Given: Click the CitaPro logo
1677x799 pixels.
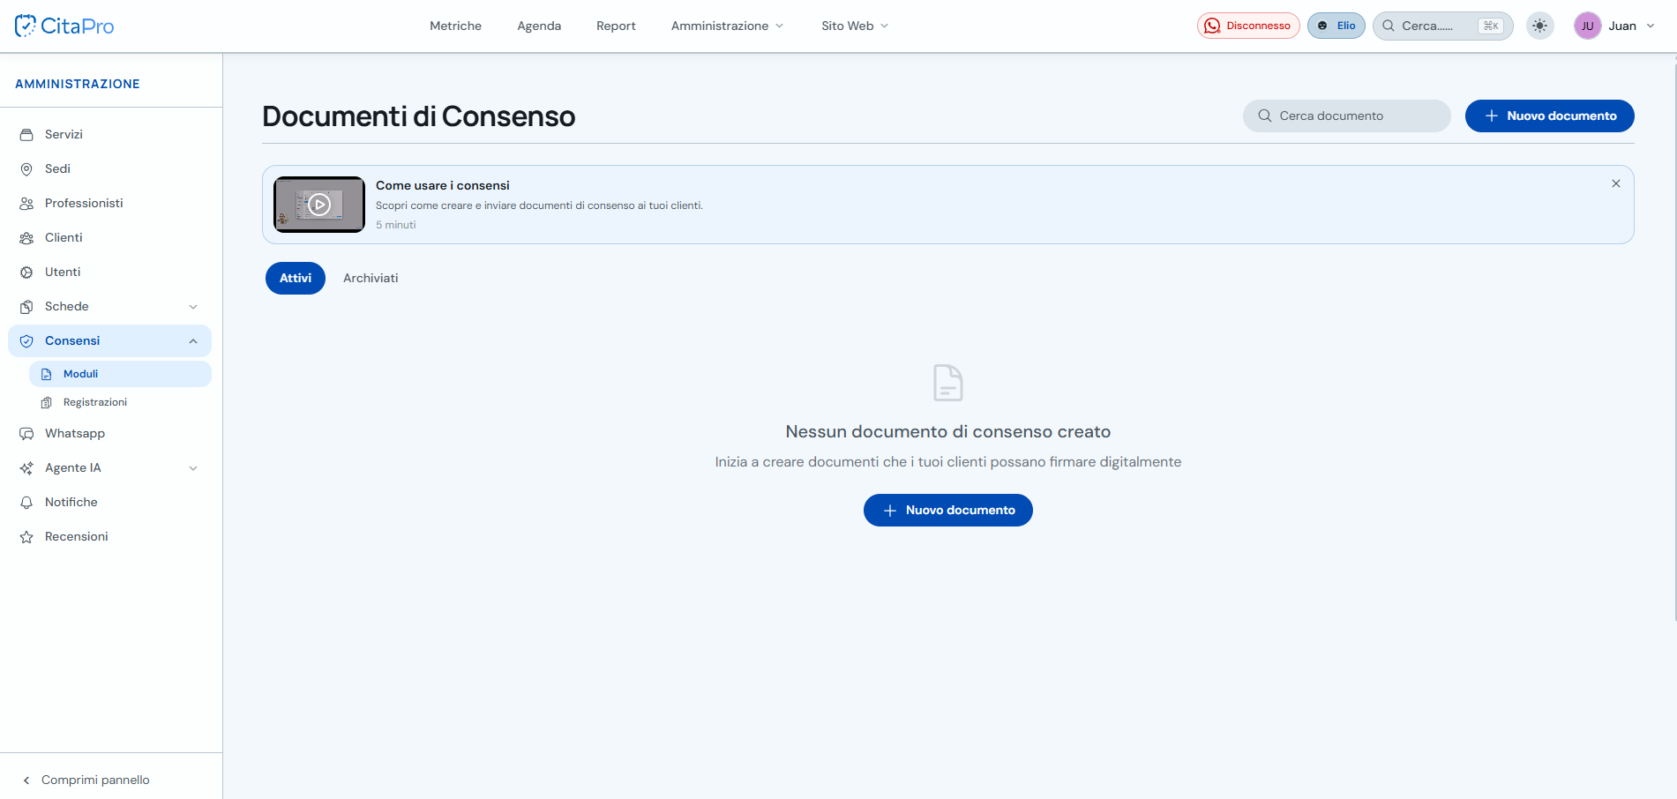Looking at the screenshot, I should click(x=64, y=26).
